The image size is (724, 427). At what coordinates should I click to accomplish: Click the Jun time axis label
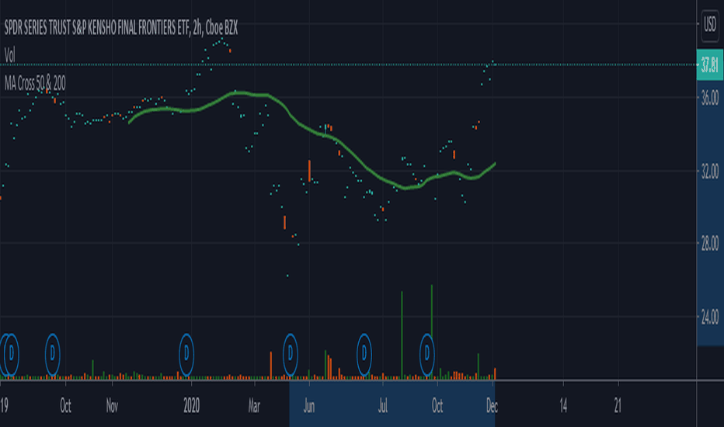point(309,406)
